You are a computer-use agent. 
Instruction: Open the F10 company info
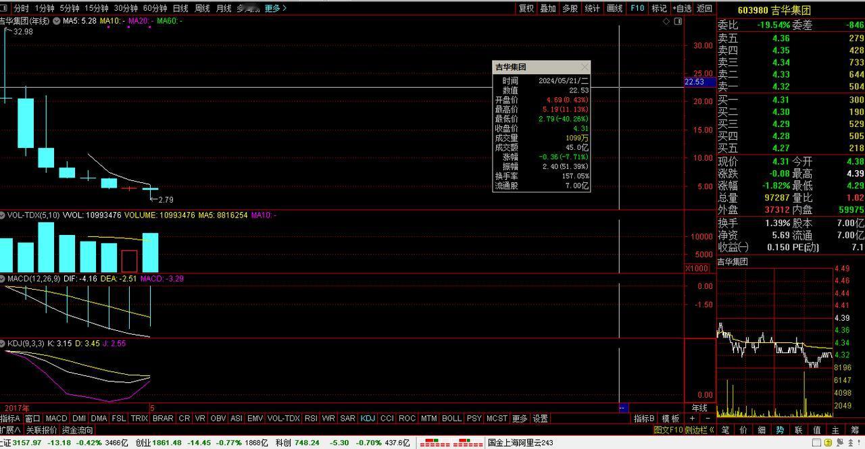pyautogui.click(x=637, y=8)
